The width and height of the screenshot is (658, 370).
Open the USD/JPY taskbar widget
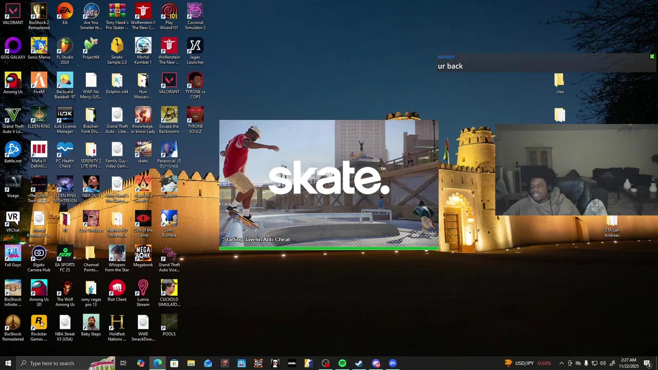point(528,363)
